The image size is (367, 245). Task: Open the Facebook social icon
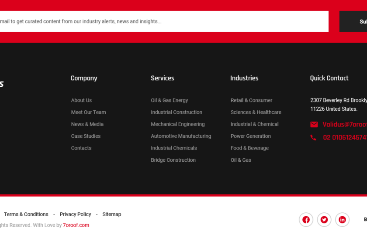[306, 220]
